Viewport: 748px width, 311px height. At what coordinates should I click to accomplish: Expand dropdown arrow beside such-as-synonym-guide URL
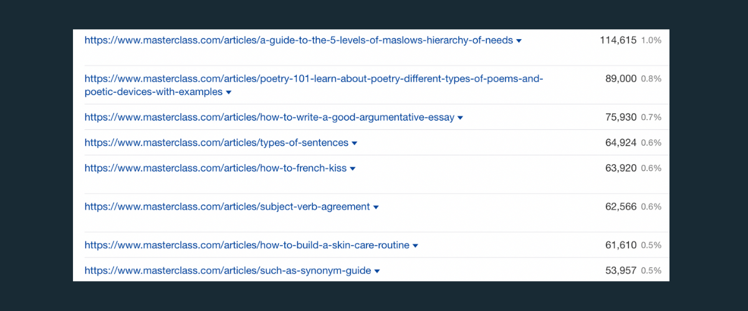pos(377,272)
